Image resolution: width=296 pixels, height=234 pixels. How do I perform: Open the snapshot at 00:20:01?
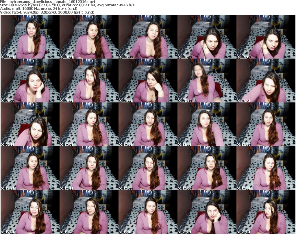207,212
